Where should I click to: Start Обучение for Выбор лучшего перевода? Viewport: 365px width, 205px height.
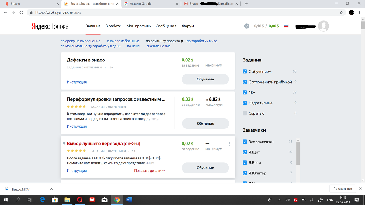(205, 168)
